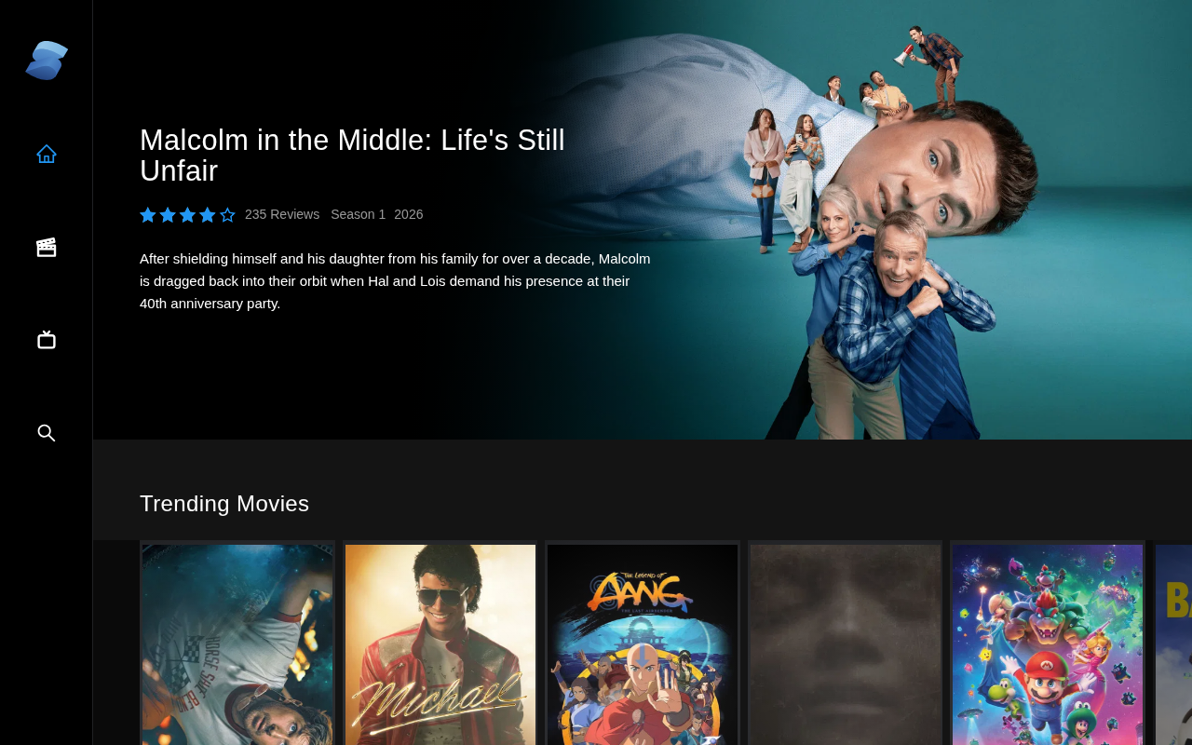Click the 2026 release year
The width and height of the screenshot is (1192, 745).
(409, 214)
